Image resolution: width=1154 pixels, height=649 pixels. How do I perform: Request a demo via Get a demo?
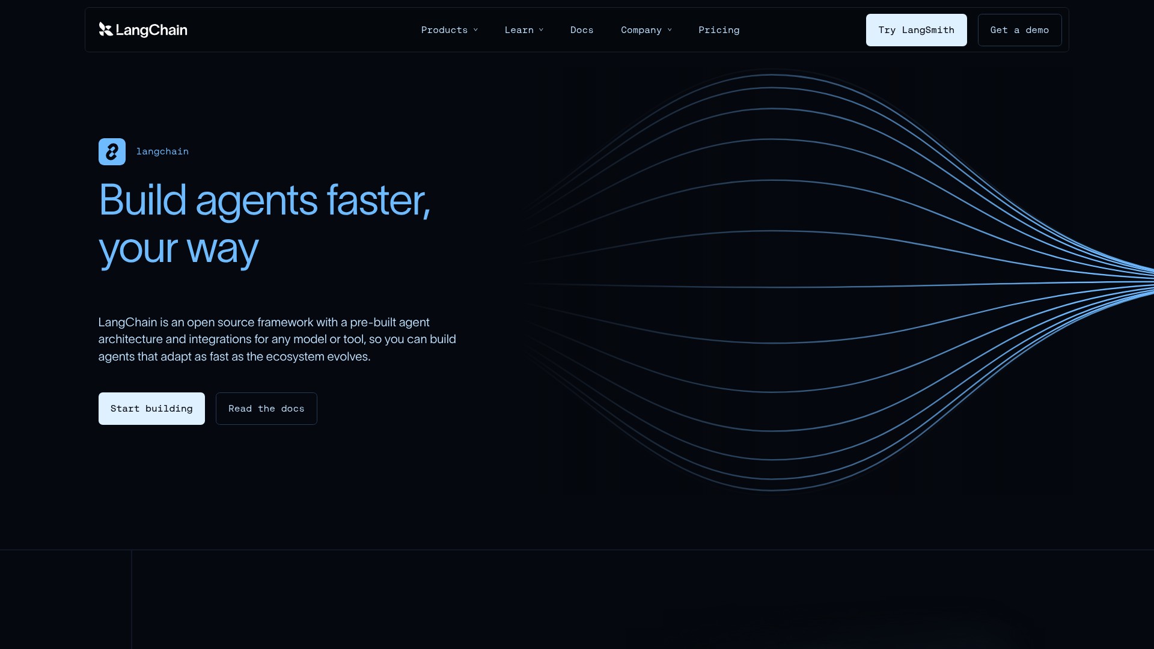(x=1019, y=30)
